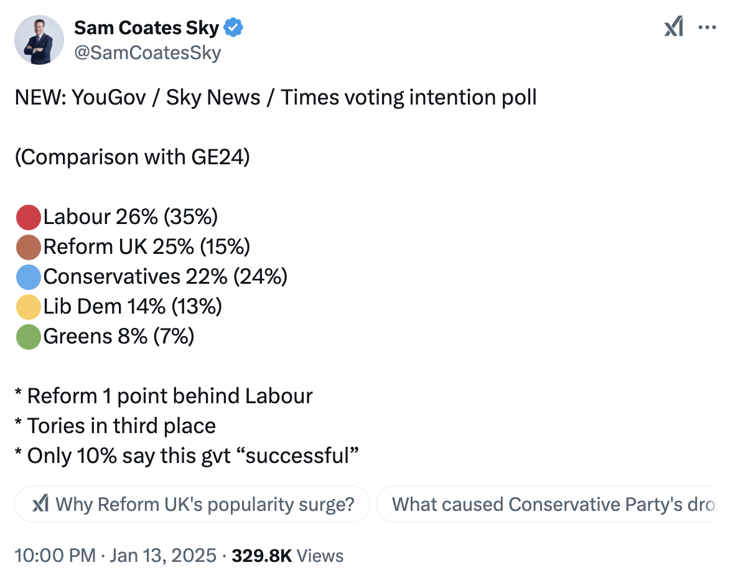
Task: Click the Labour 26% poll line
Action: (x=131, y=217)
